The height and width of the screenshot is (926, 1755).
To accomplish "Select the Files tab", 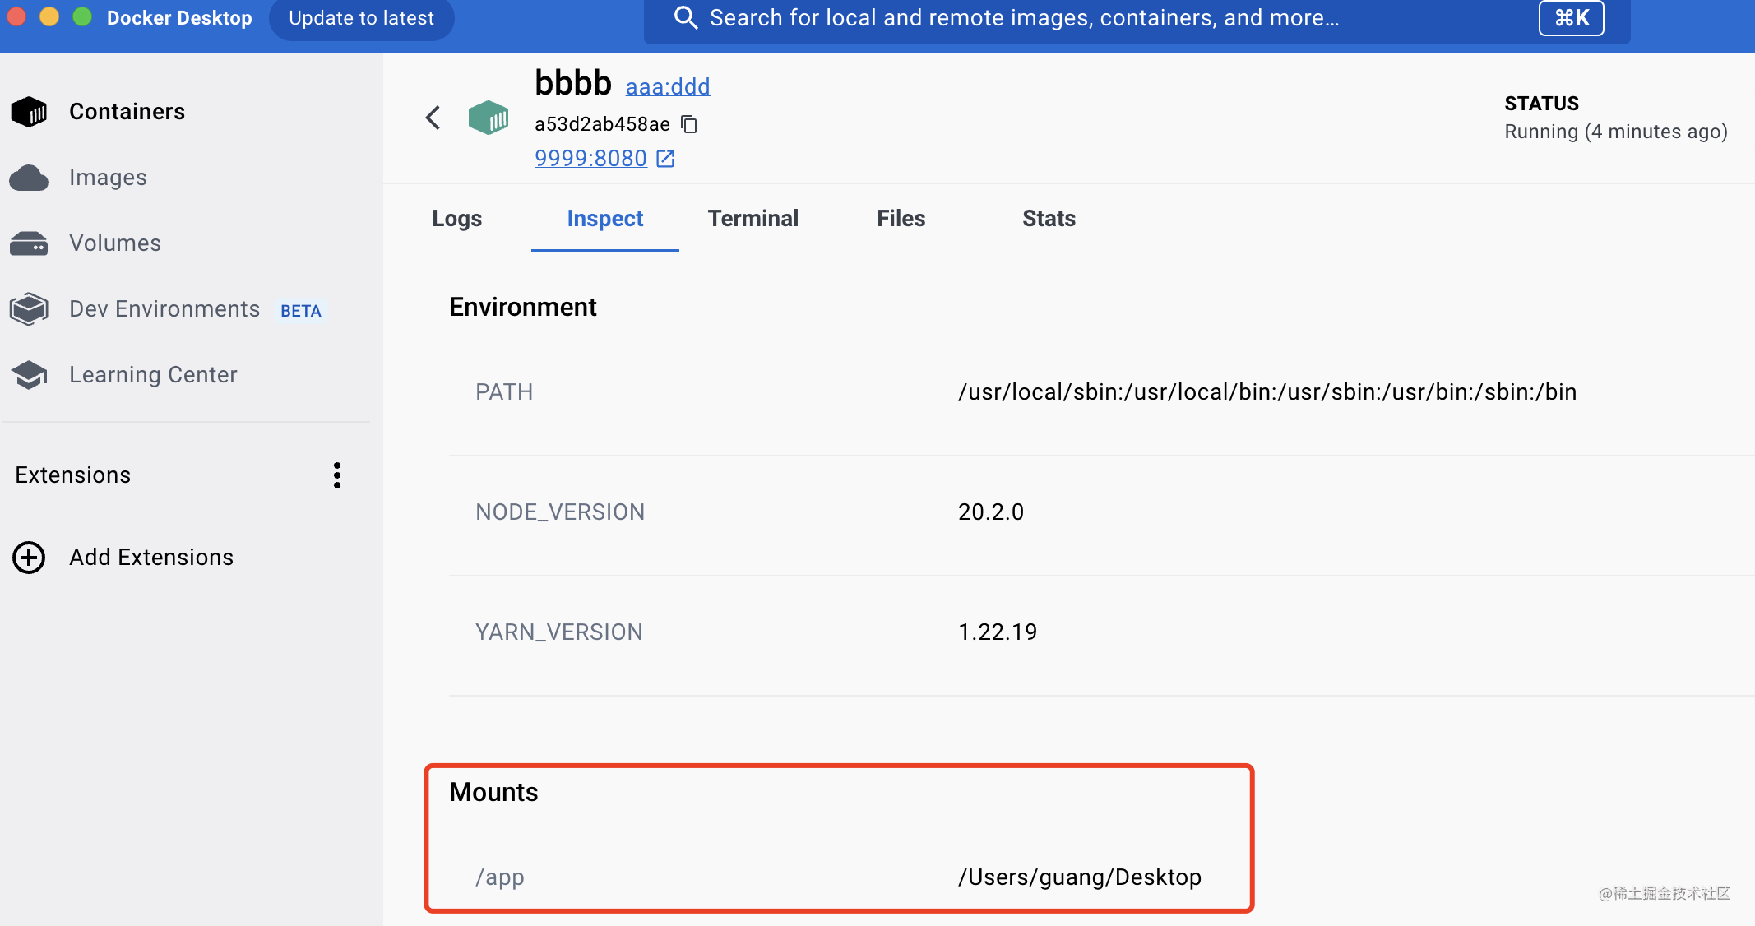I will pos(901,219).
